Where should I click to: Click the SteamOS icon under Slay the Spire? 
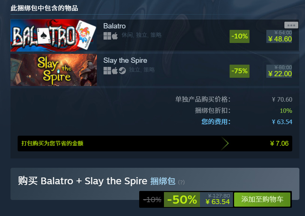click(122, 71)
